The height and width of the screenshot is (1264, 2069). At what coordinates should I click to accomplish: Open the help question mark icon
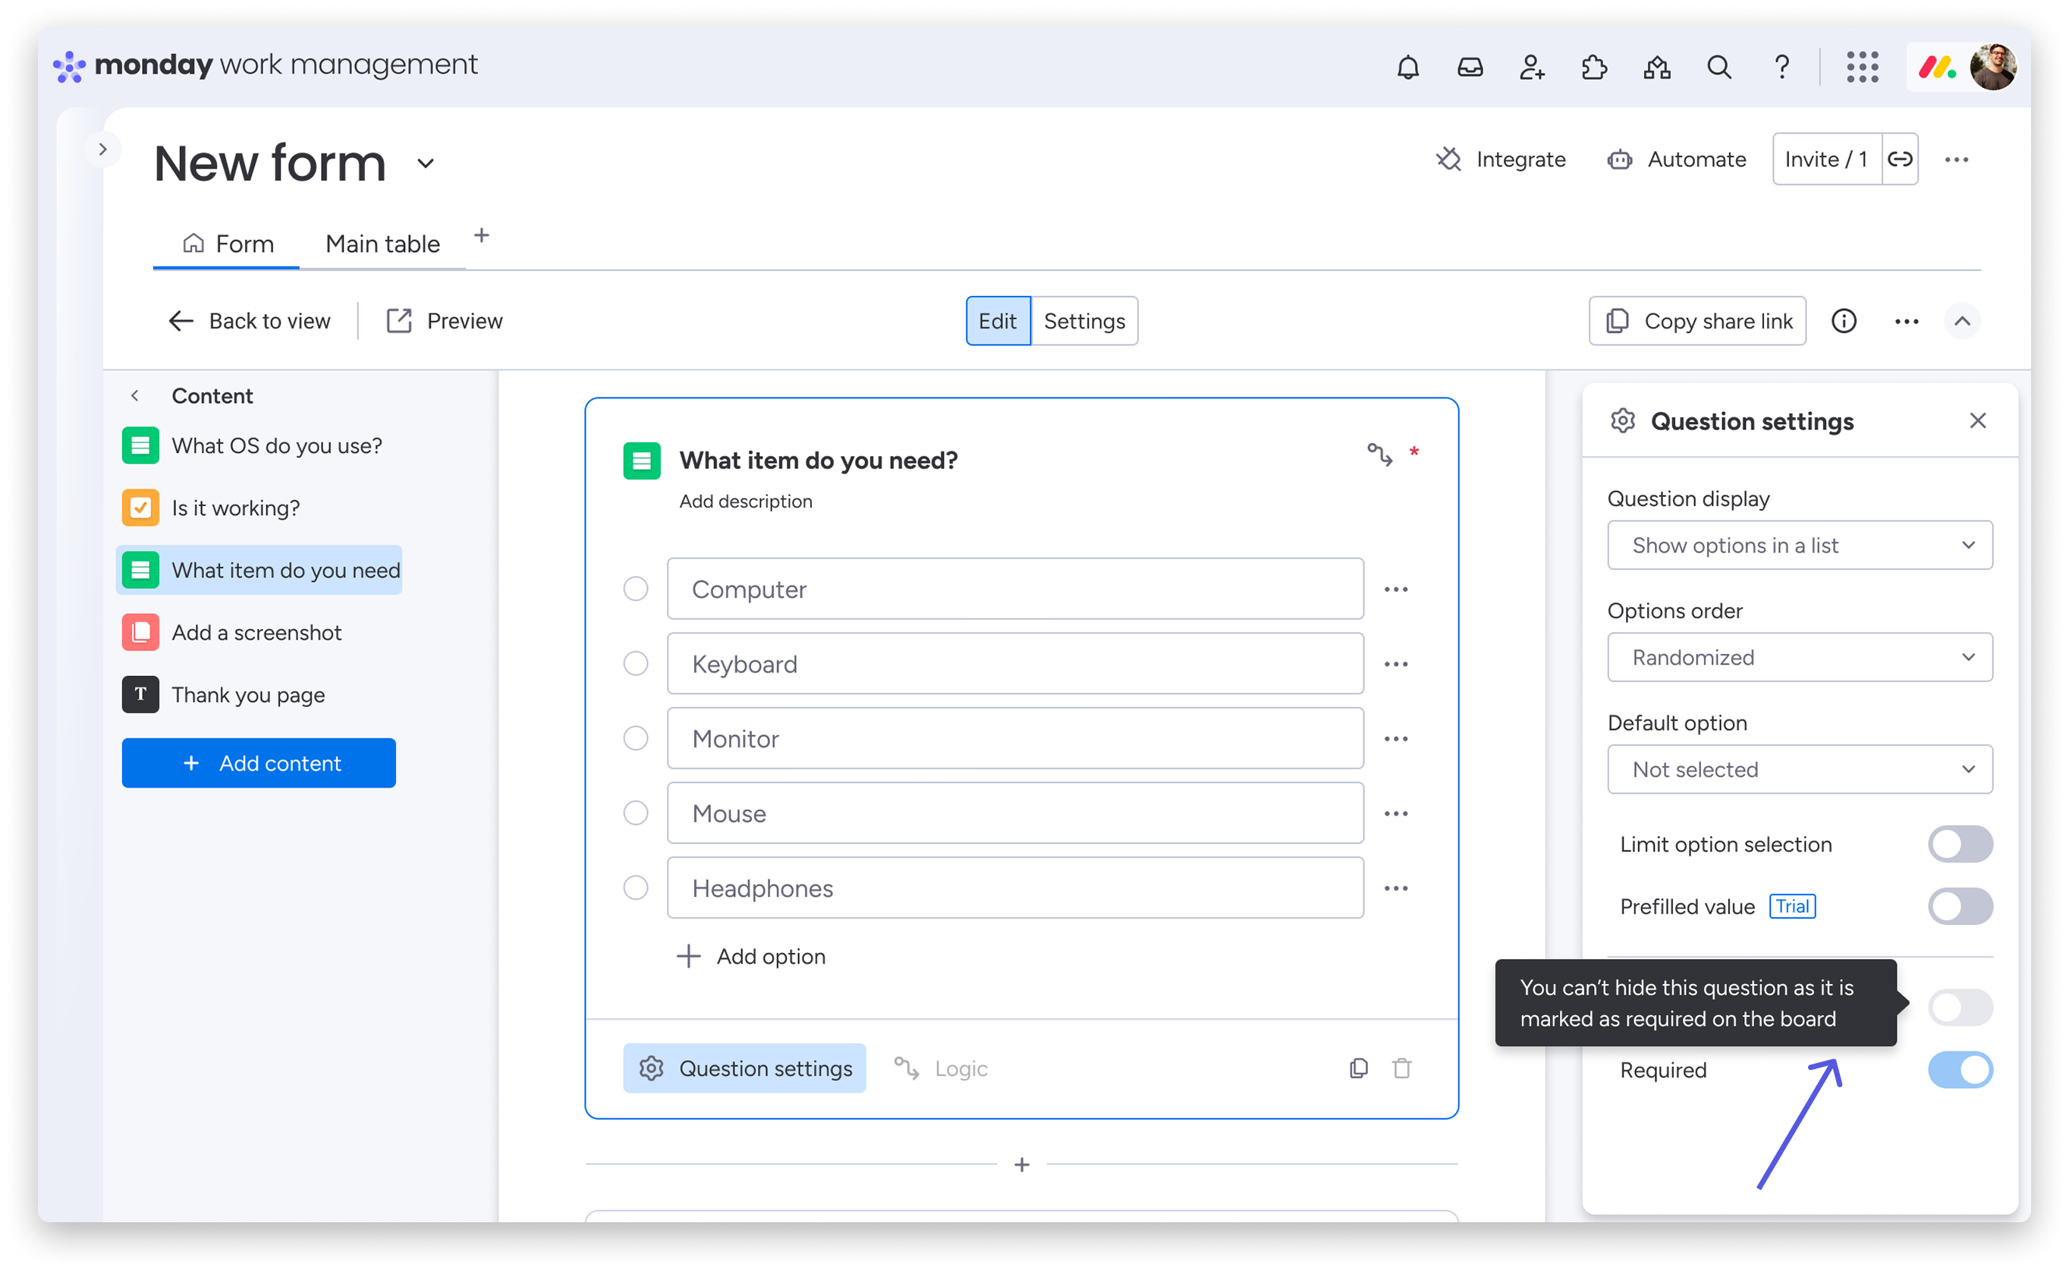[x=1781, y=66]
